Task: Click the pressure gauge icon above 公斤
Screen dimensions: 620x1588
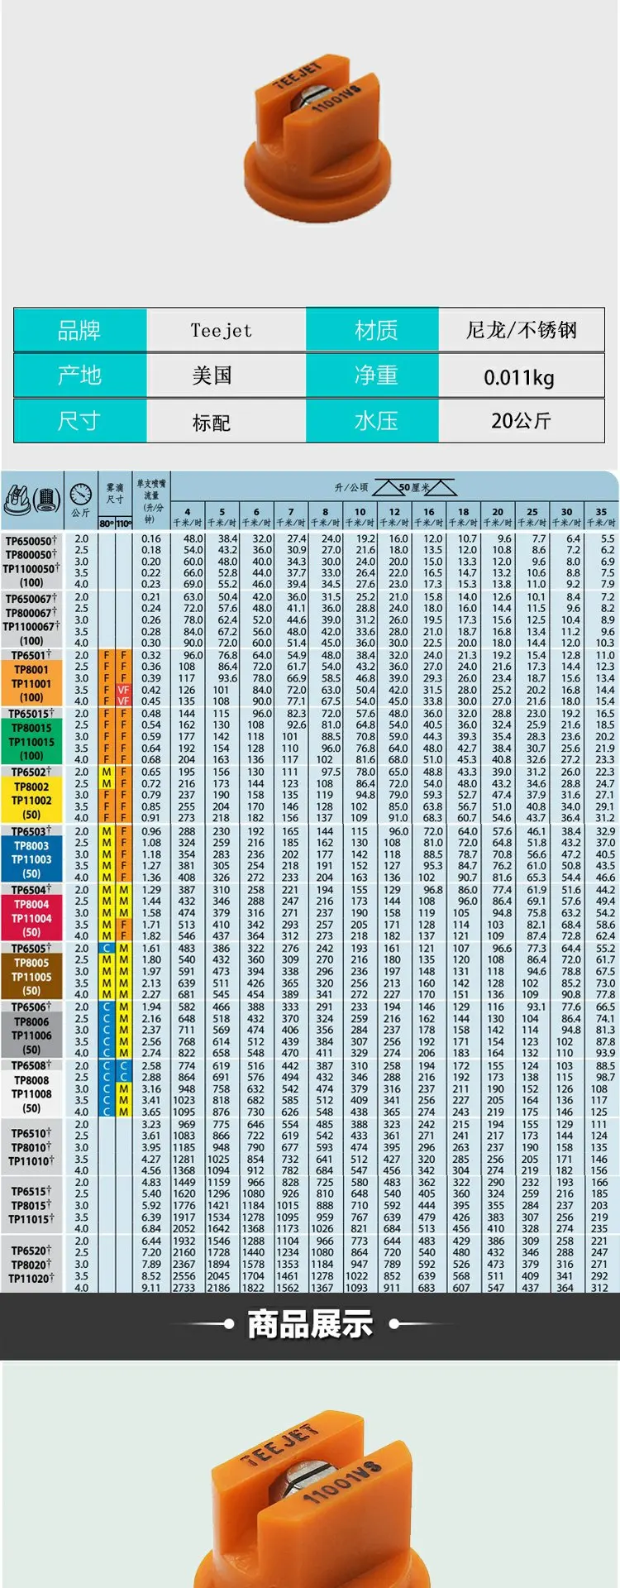Action: click(x=81, y=495)
